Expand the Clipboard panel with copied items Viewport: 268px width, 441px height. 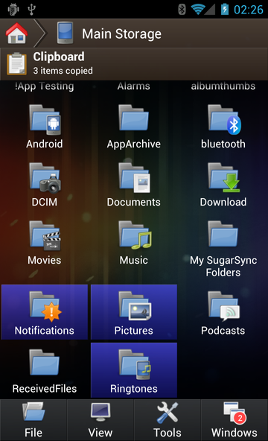134,64
